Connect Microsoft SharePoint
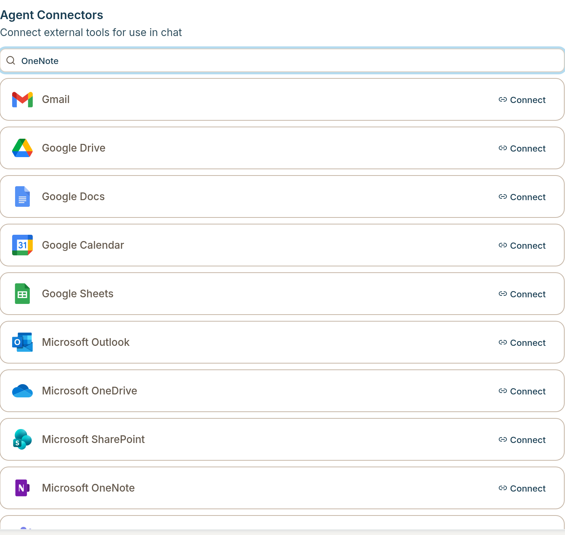The image size is (565, 535). tap(522, 440)
